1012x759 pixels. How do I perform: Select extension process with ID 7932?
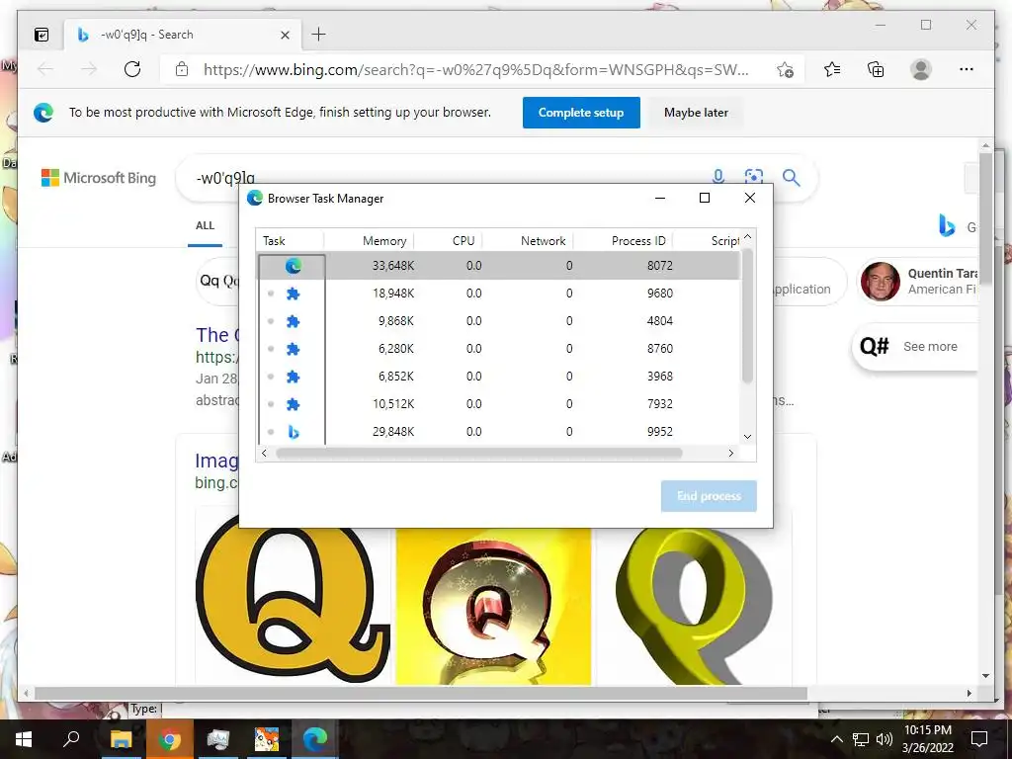[x=499, y=404]
